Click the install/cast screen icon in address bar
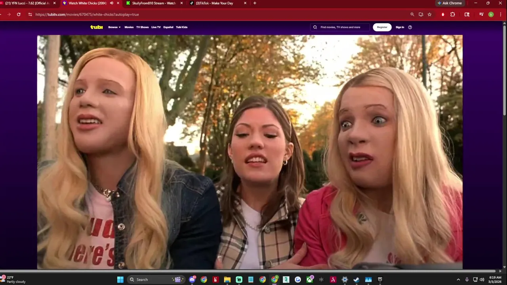Screen dimensions: 507x285 (x=421, y=14)
